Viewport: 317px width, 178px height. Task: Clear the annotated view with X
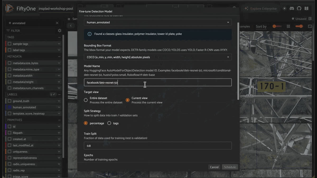pos(57,23)
